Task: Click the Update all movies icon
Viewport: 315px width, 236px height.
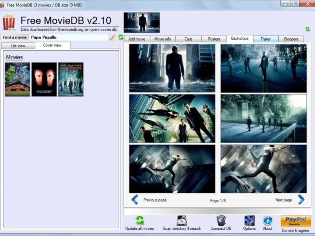Action: (x=140, y=220)
